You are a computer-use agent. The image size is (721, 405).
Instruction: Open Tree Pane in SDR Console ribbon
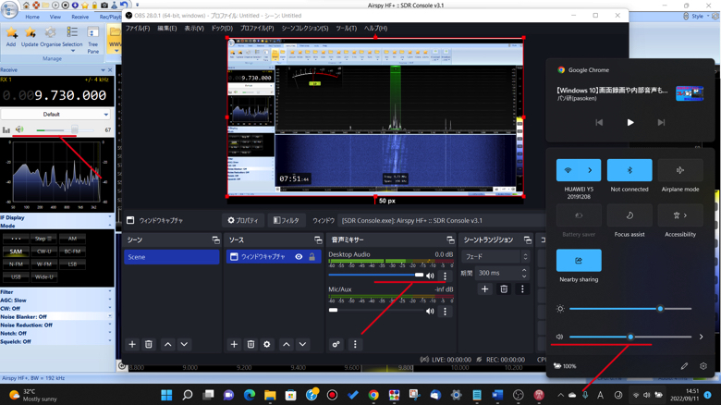[x=92, y=40]
